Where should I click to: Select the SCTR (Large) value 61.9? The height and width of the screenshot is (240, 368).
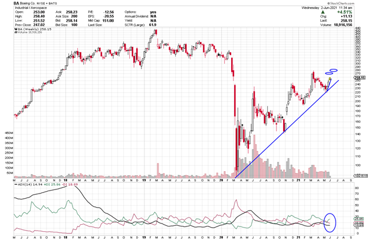click(153, 25)
